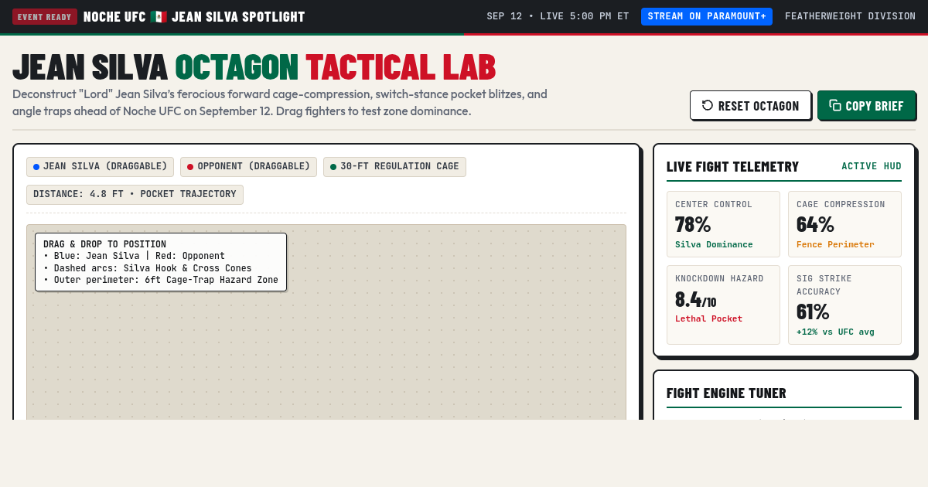Click the +12% vs UFC avg label
Screen dimensions: 928x487
point(835,332)
